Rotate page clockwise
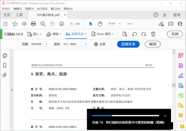The height and width of the screenshot is (131, 186). click(x=144, y=34)
